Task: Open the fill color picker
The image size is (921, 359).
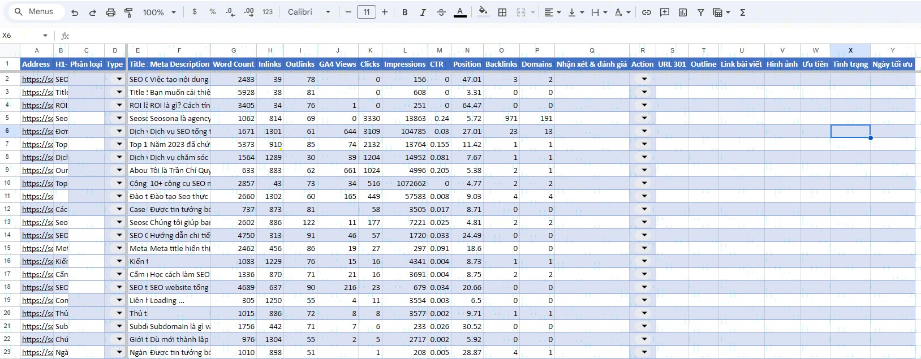Action: point(483,12)
